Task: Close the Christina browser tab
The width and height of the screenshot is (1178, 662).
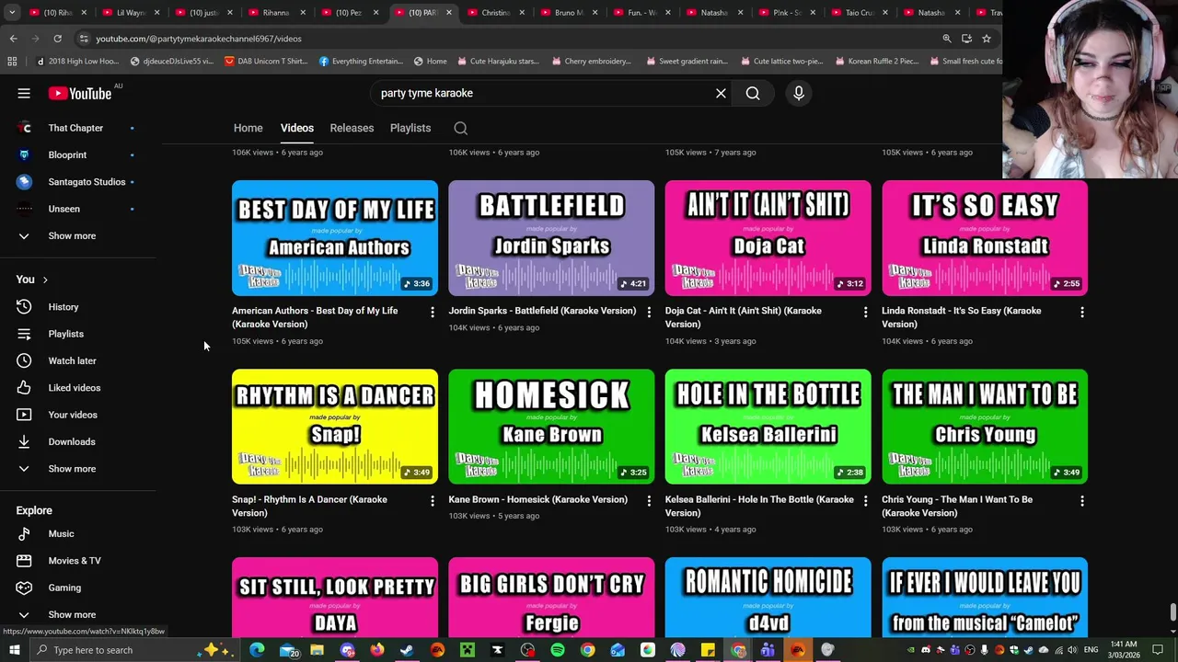Action: click(x=522, y=13)
